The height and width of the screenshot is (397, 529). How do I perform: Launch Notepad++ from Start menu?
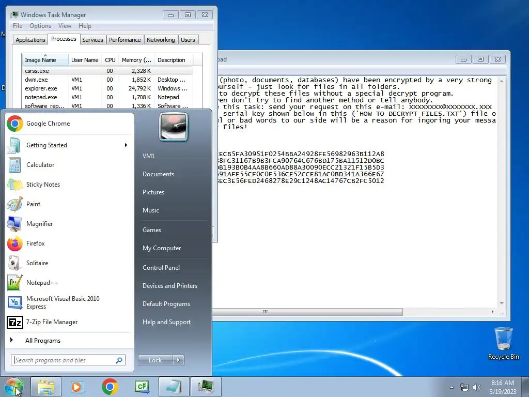coord(69,283)
